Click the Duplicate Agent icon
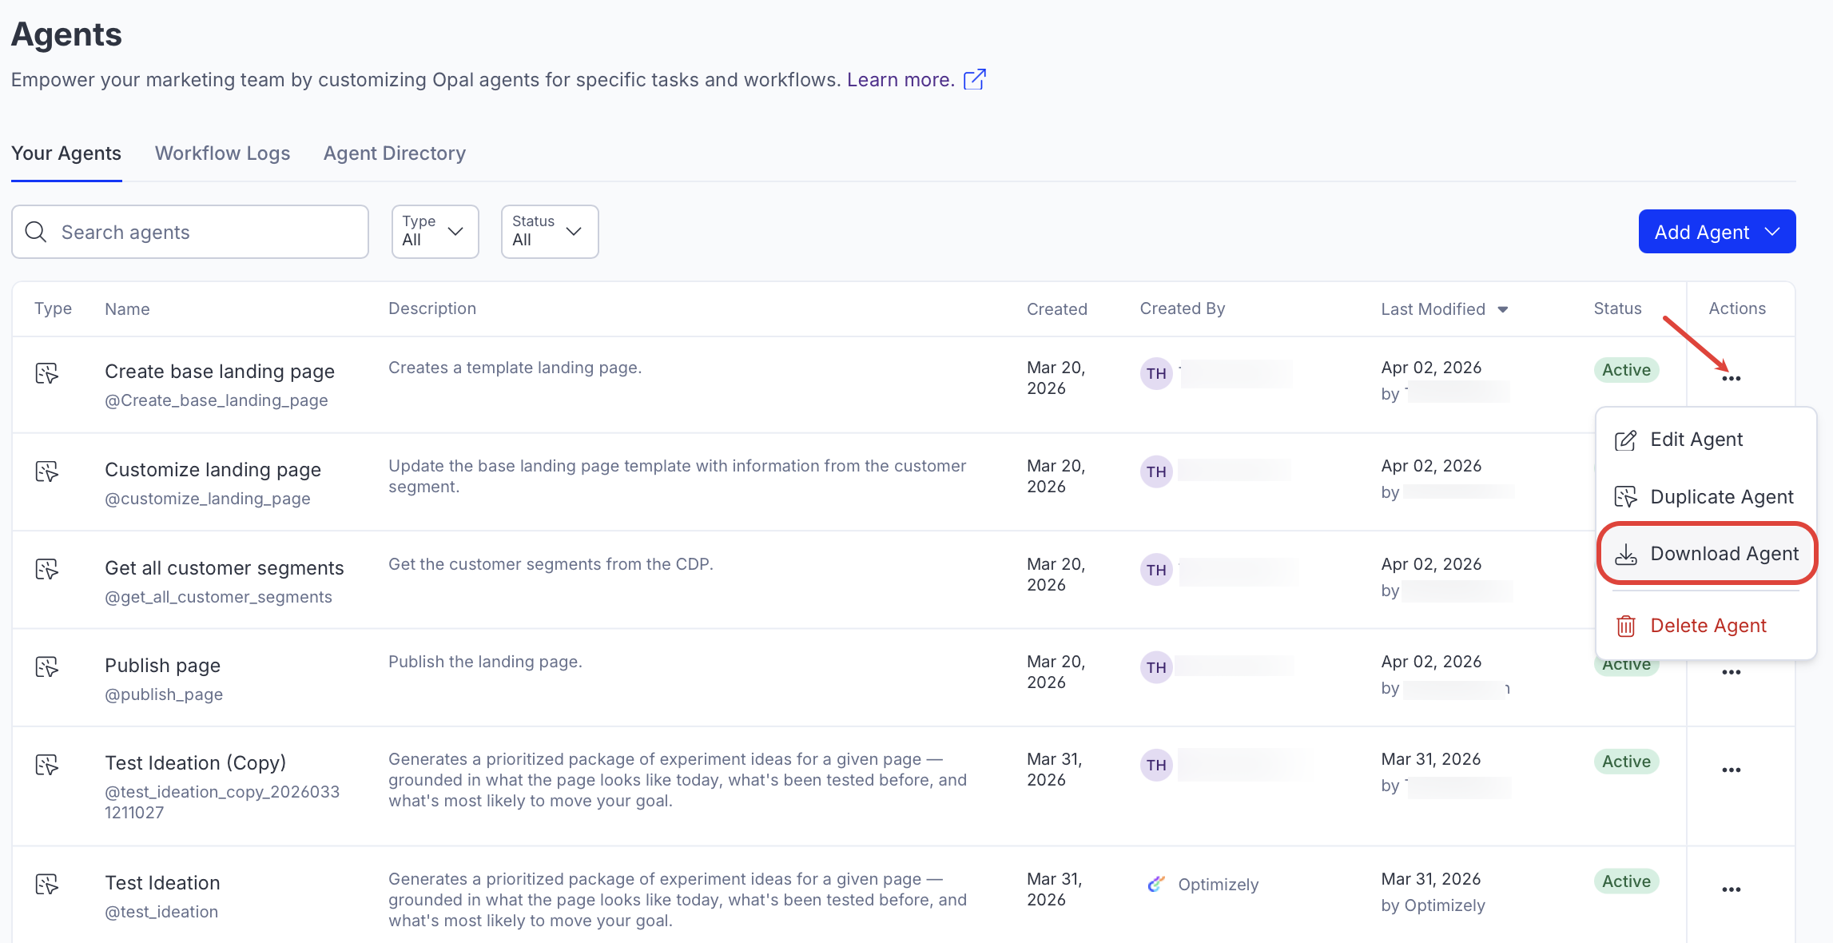This screenshot has width=1833, height=943. point(1627,496)
